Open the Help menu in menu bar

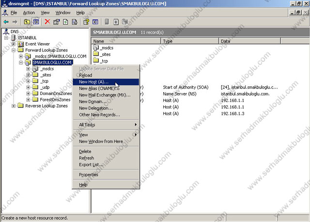[80, 13]
